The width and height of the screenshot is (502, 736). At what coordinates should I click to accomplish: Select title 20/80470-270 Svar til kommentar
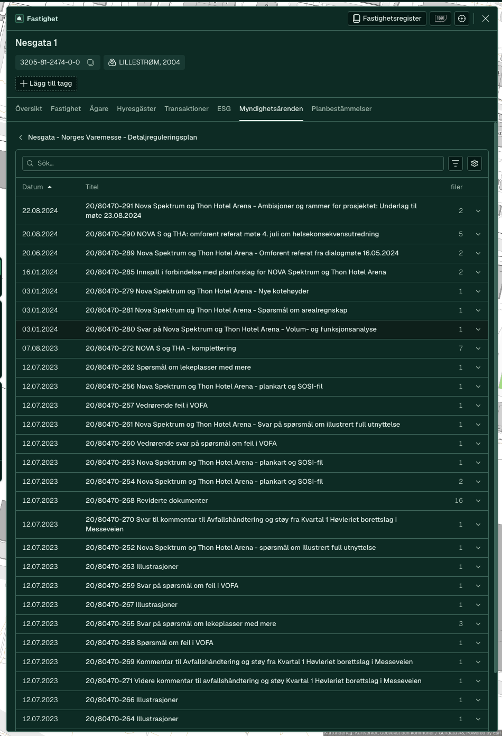coord(241,525)
